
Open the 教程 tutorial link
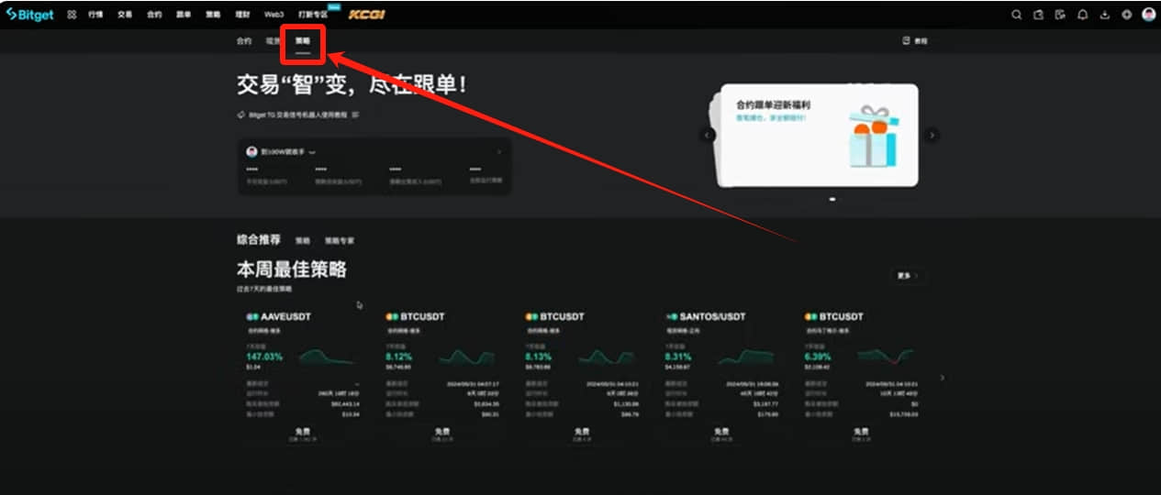[921, 41]
